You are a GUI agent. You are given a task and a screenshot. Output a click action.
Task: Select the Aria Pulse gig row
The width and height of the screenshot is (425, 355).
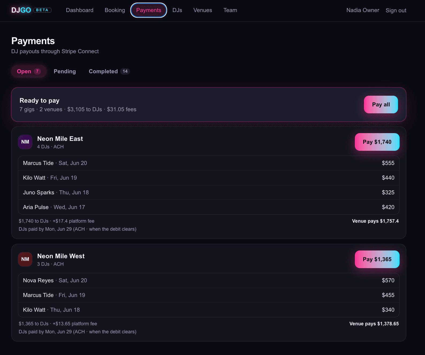209,207
